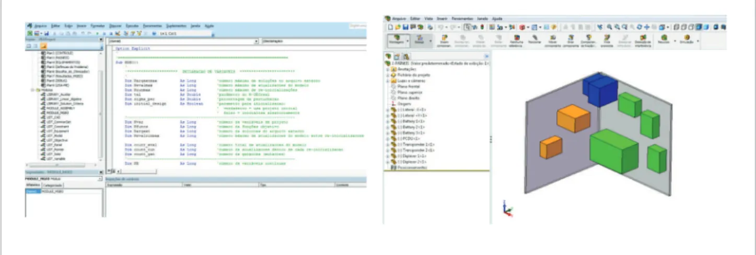Open dropdown arrow next to Montagem
Image resolution: width=756 pixels, height=255 pixels.
406,40
